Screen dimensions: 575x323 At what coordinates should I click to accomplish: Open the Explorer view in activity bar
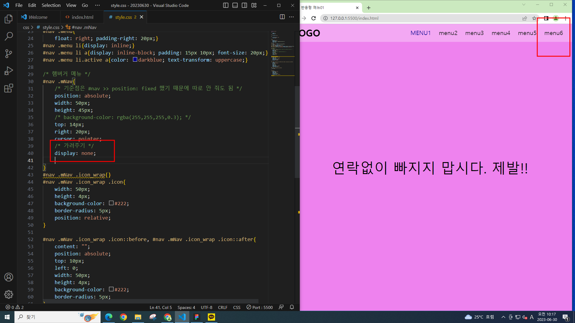pyautogui.click(x=9, y=19)
